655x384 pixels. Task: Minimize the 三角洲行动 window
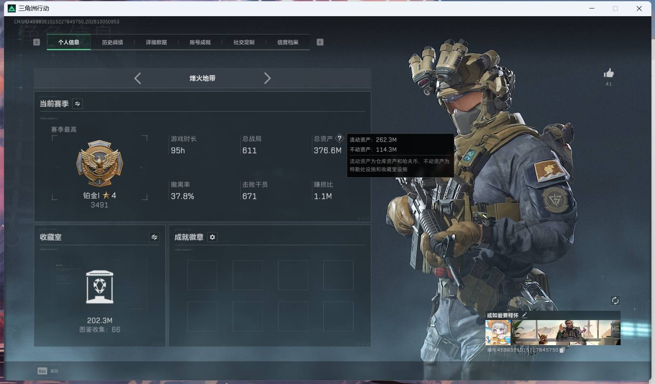592,8
